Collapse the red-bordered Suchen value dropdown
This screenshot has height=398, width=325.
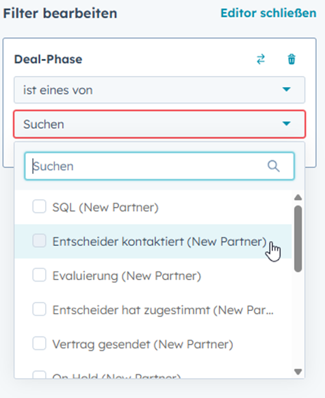tap(159, 124)
